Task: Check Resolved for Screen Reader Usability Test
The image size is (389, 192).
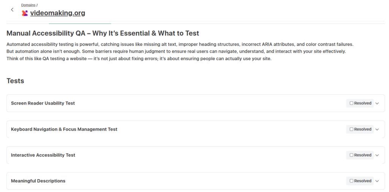Action: 351,103
